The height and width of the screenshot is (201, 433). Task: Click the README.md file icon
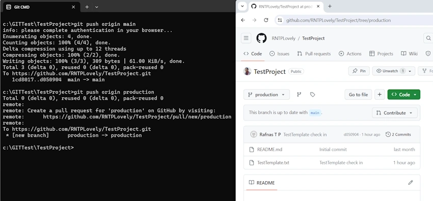[251, 150]
